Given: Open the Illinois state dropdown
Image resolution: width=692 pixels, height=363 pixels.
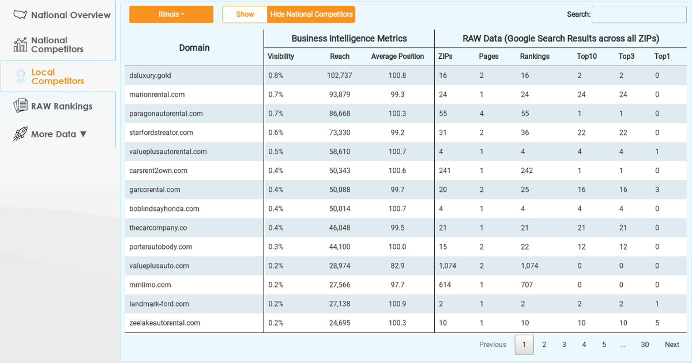Looking at the screenshot, I should coord(171,14).
